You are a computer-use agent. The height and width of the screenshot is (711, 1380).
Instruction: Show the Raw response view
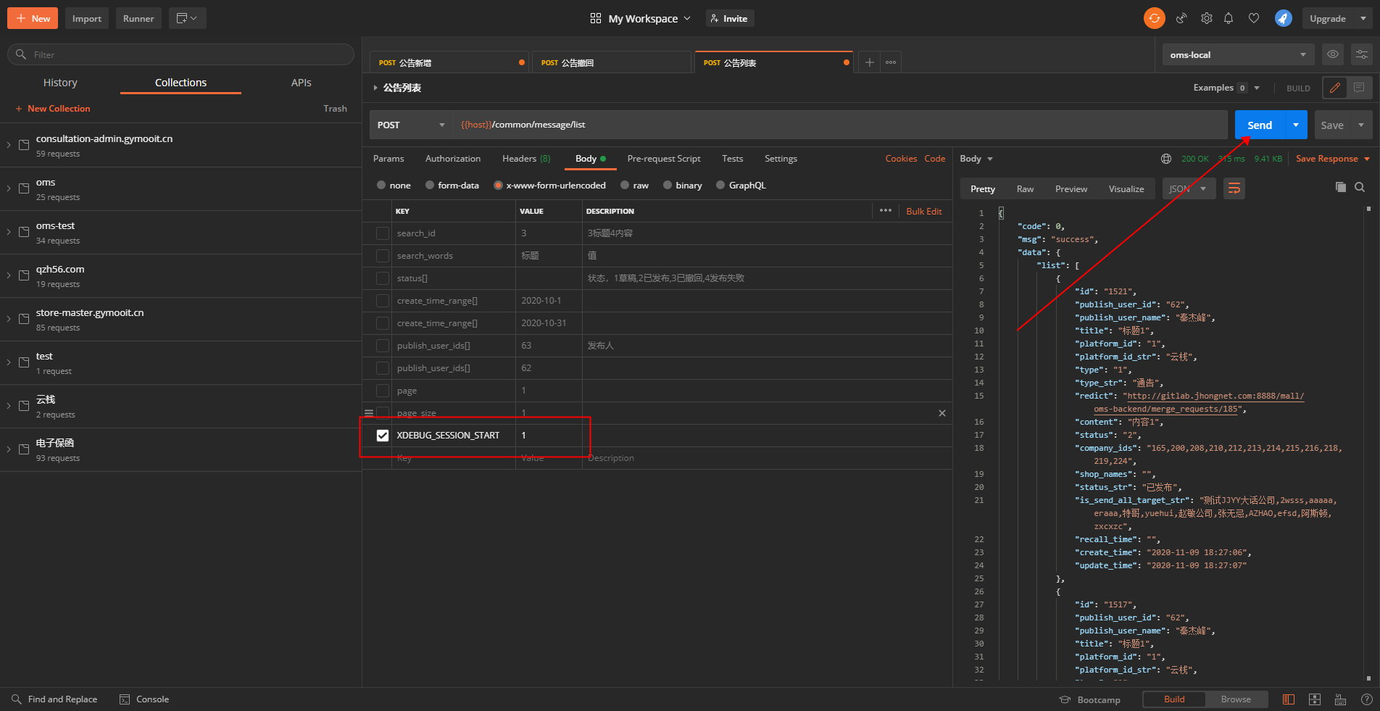pos(1025,188)
